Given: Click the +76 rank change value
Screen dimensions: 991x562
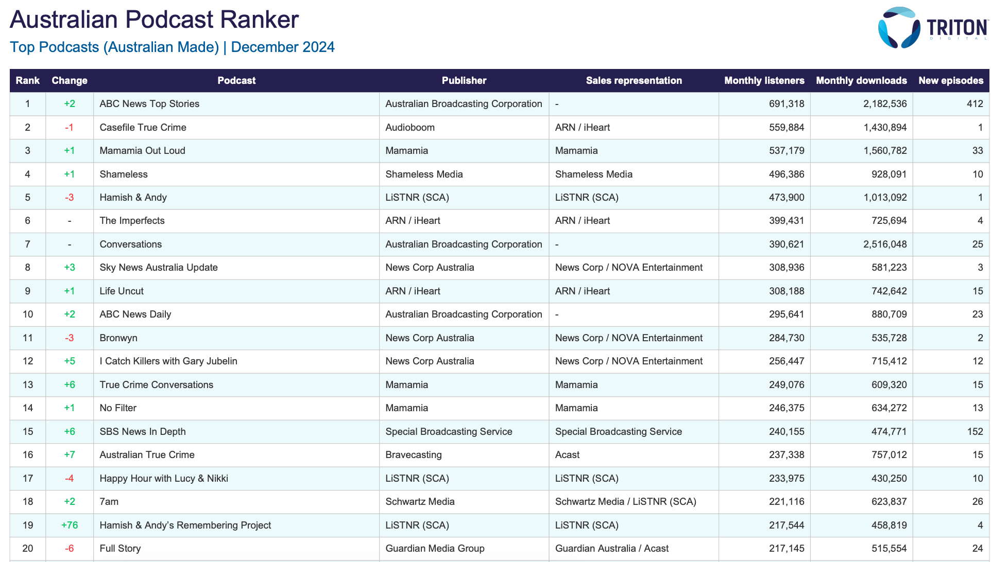Looking at the screenshot, I should click(70, 525).
